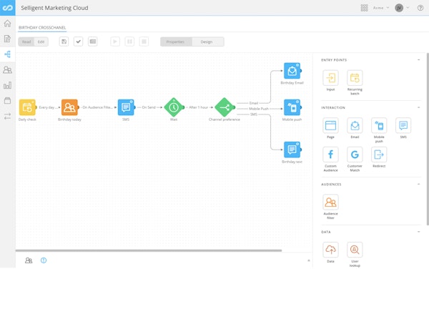Viewport: 429px width, 322px height.
Task: Pick the Data component
Action: point(330,250)
